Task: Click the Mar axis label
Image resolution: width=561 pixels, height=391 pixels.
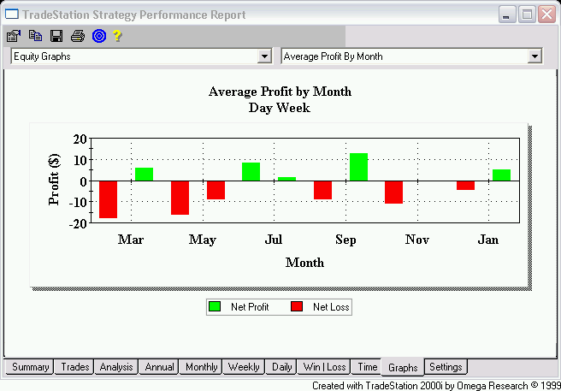Action: 131,240
